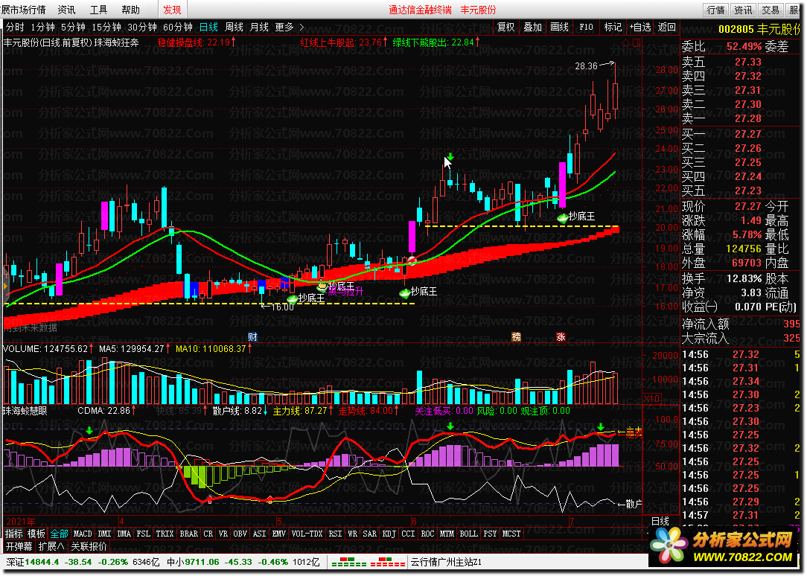Screen dimensions: 807x576
Task: Open the 资讯 menu in the top menu bar
Action: (66, 10)
